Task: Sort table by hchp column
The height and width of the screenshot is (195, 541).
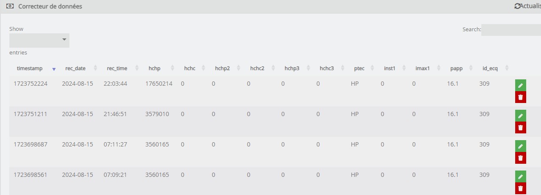Action: click(155, 68)
